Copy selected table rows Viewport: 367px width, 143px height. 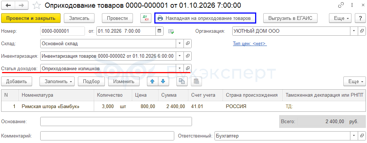(182, 81)
